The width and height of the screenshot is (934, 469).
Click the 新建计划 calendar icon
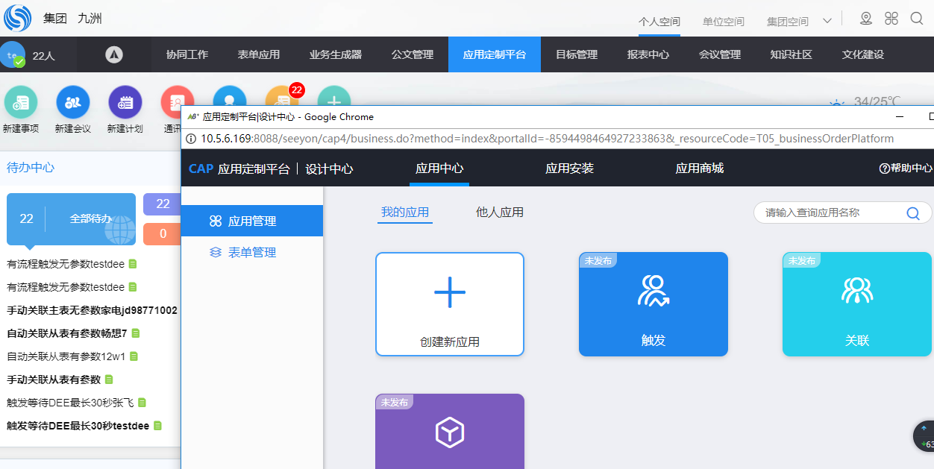(125, 103)
